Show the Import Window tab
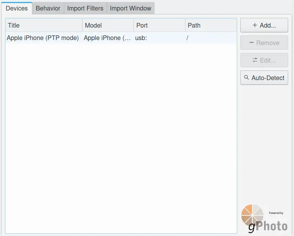The width and height of the screenshot is (294, 236). click(130, 8)
